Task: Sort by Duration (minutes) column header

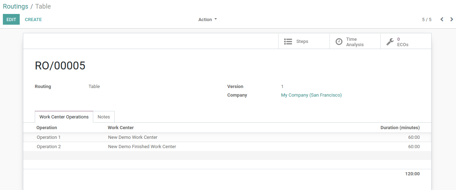Action: (x=400, y=128)
